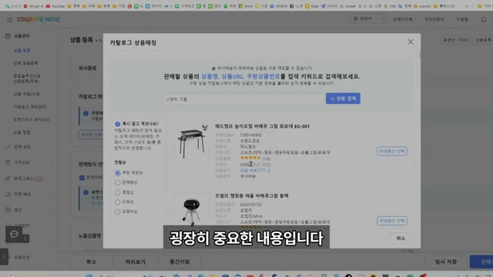Viewport: 493px width, 277px height.
Task: Open 도움말 in the top header
Action: coord(462,19)
